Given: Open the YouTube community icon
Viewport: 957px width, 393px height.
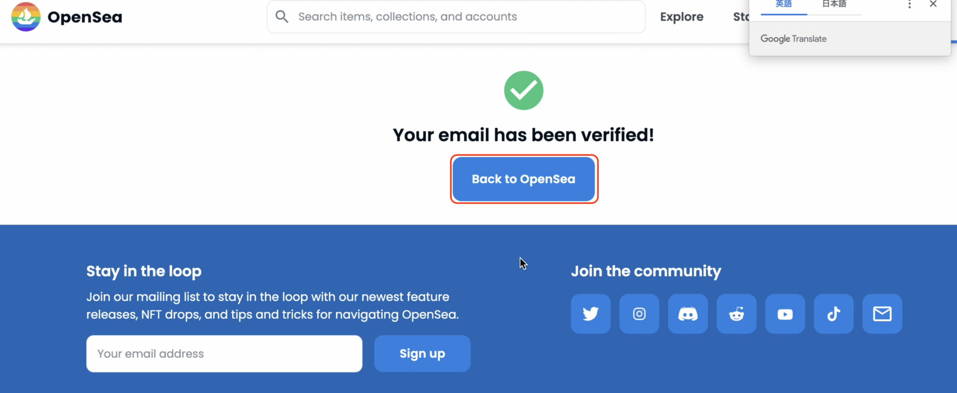Looking at the screenshot, I should 785,314.
